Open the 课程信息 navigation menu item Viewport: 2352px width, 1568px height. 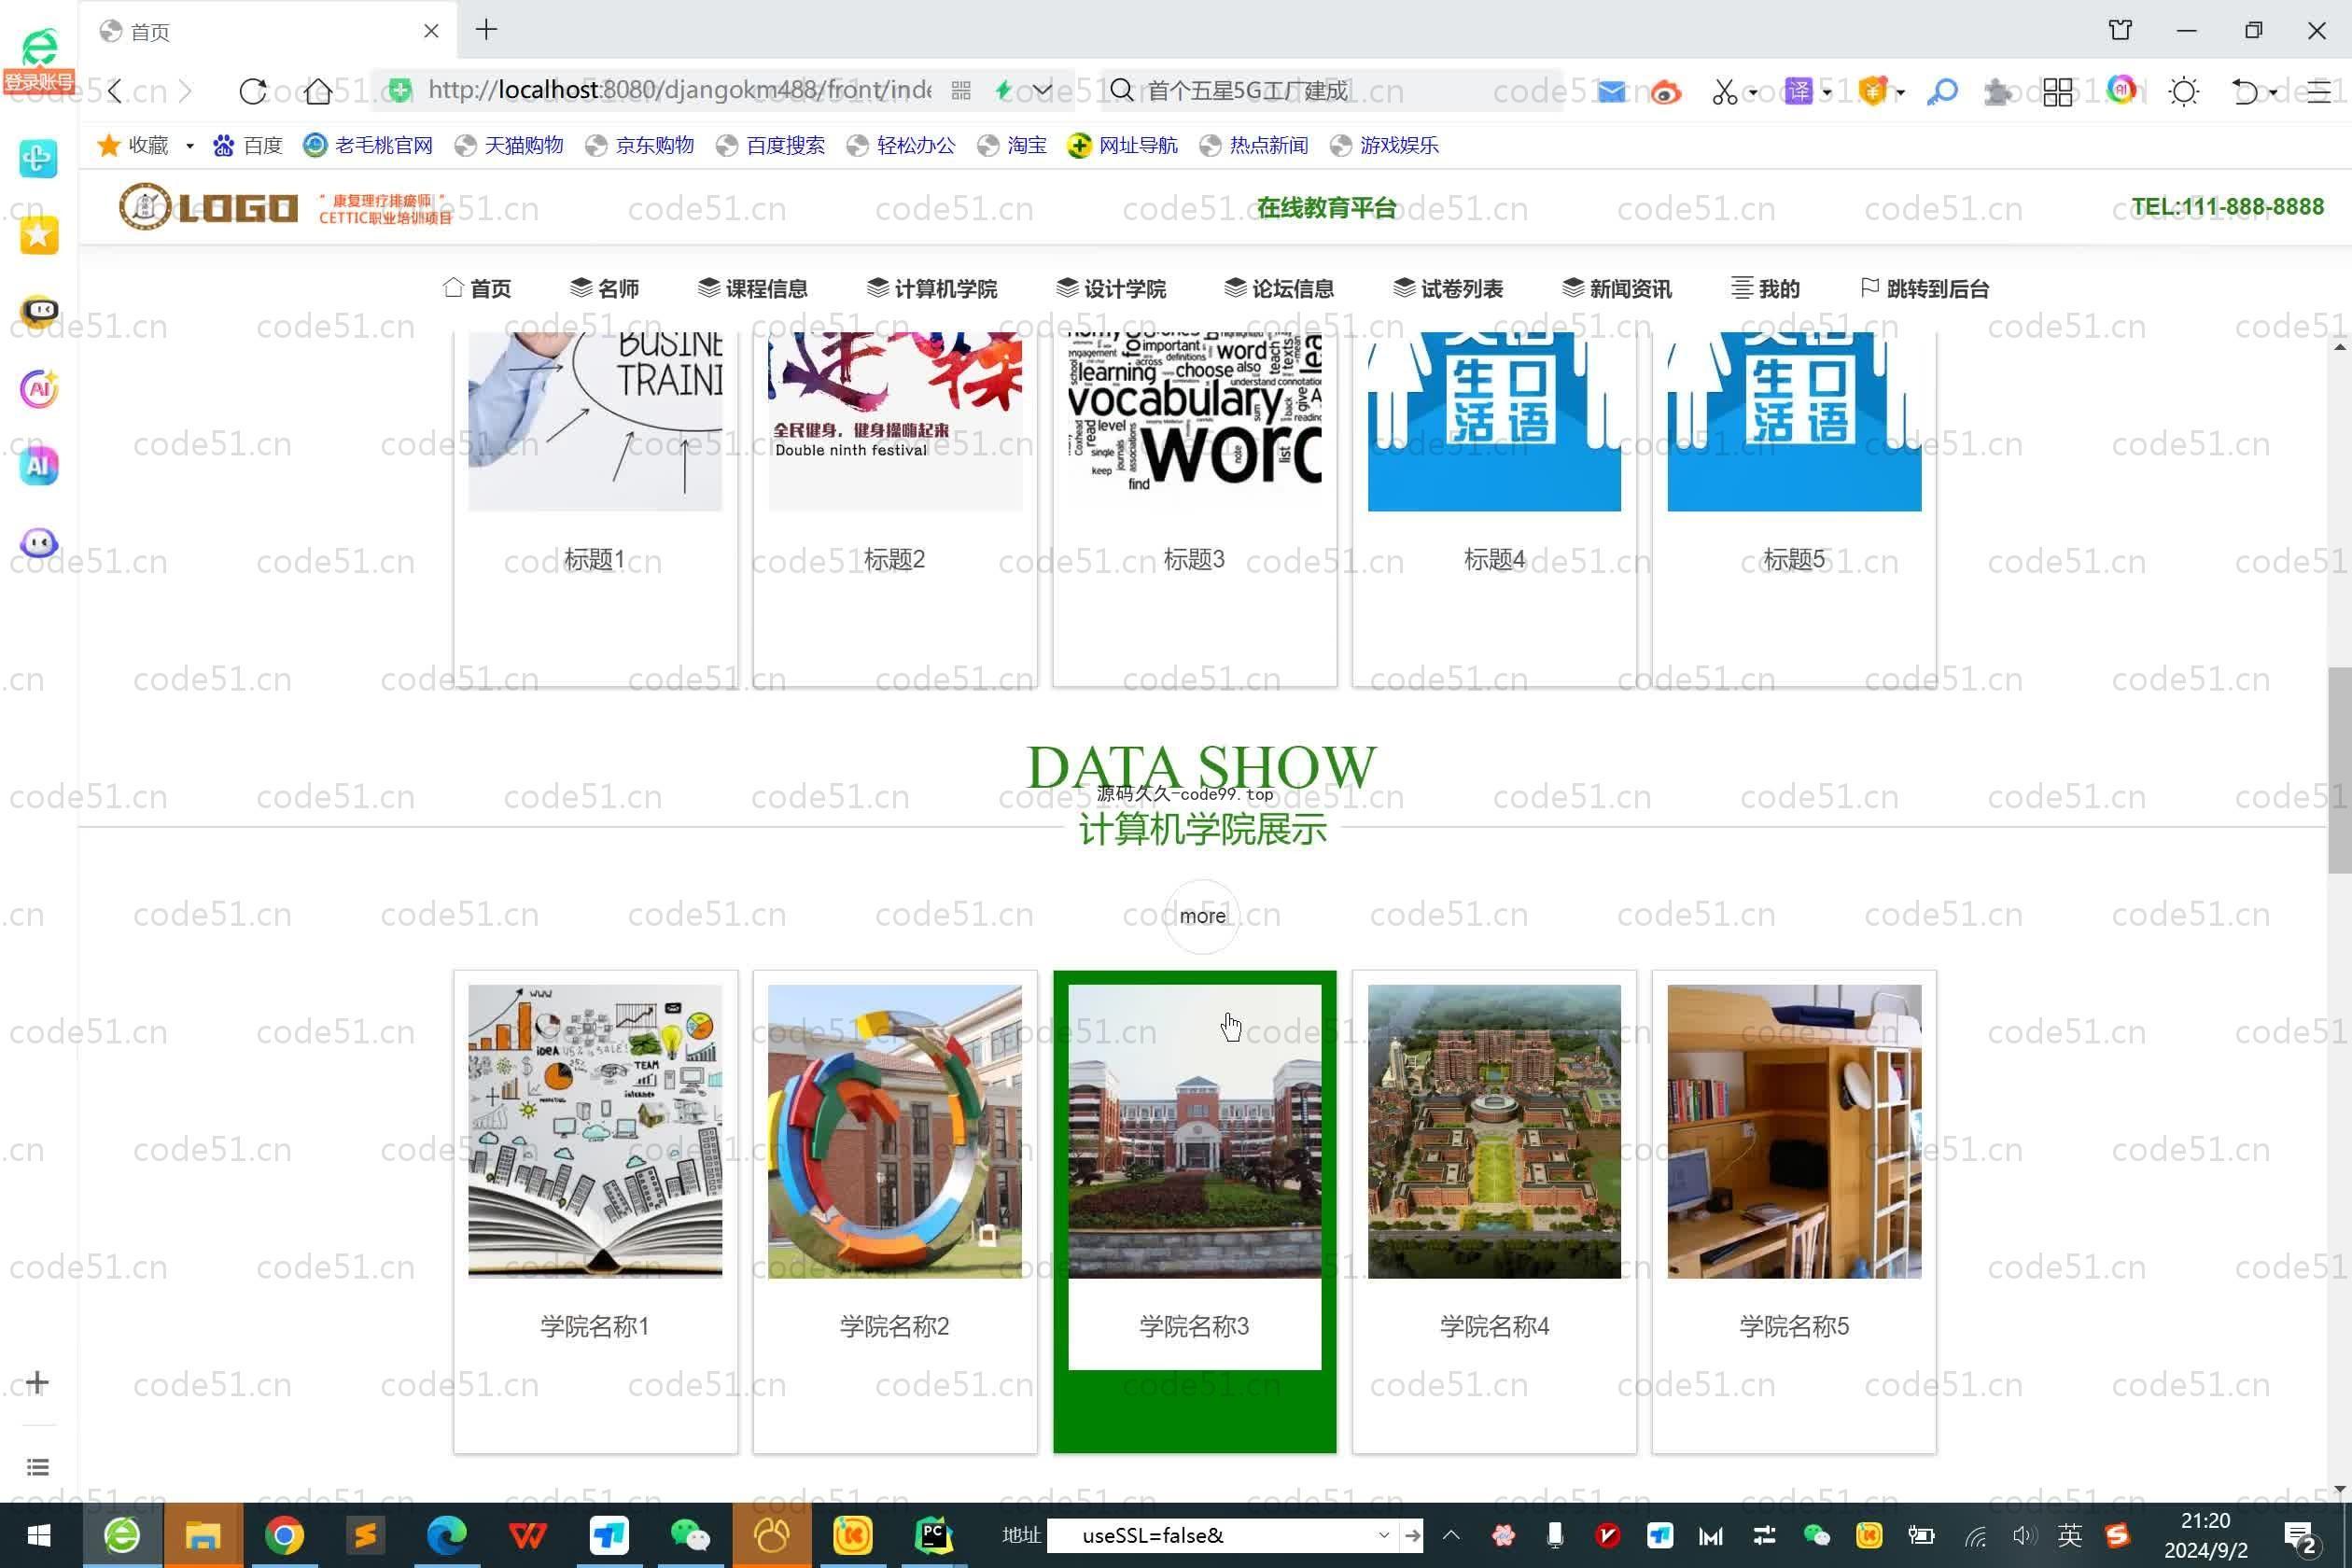click(x=752, y=289)
